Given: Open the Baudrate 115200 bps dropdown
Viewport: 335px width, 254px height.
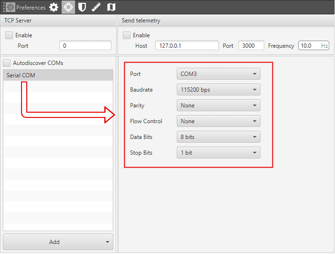Looking at the screenshot, I should [218, 90].
